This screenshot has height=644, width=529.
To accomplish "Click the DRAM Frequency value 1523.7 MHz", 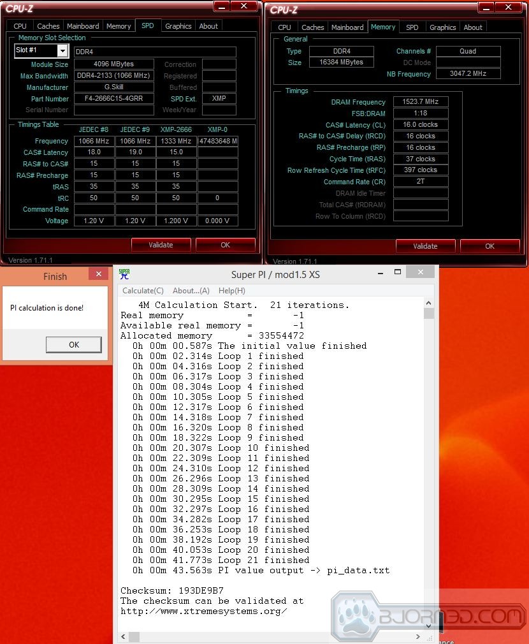I will [x=420, y=101].
